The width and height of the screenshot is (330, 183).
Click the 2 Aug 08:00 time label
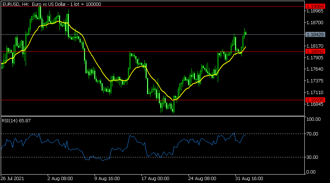point(60,179)
